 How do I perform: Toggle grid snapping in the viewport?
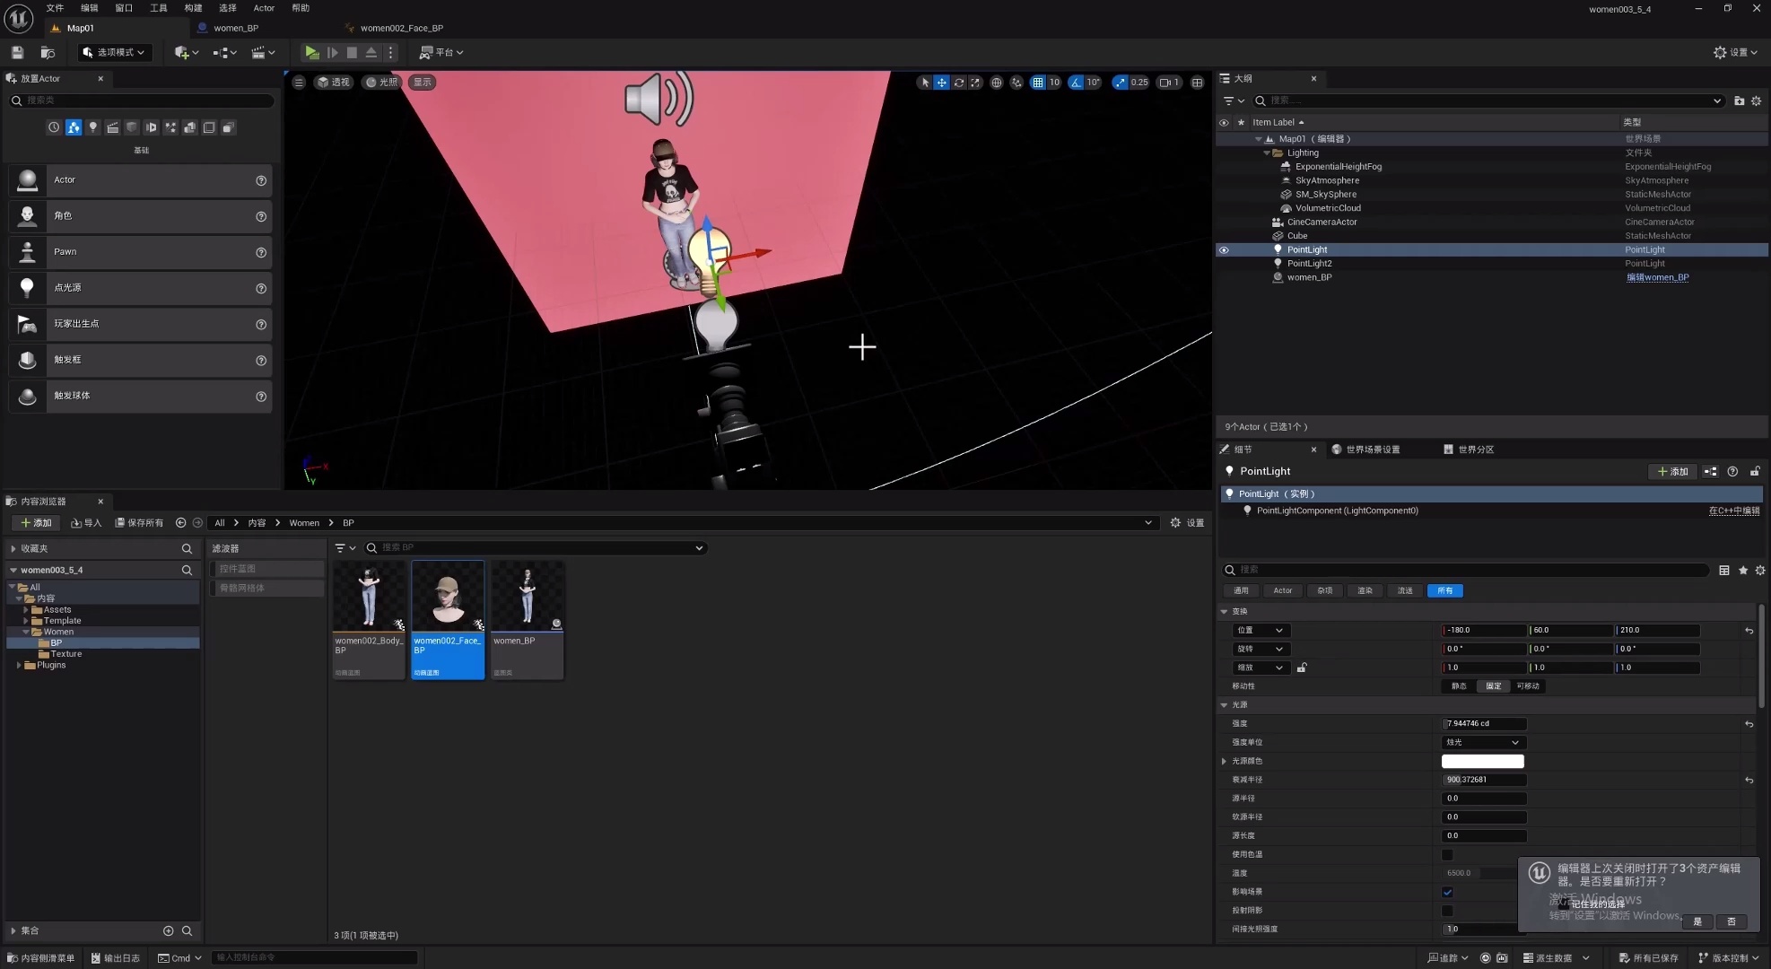(1038, 83)
